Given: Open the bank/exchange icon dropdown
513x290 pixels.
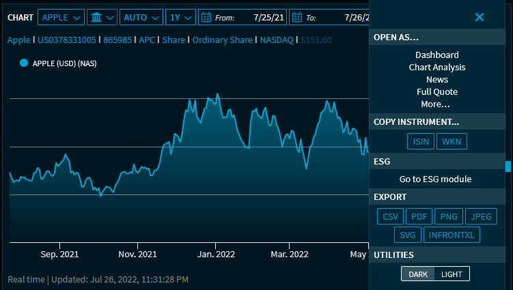Looking at the screenshot, I should [102, 17].
